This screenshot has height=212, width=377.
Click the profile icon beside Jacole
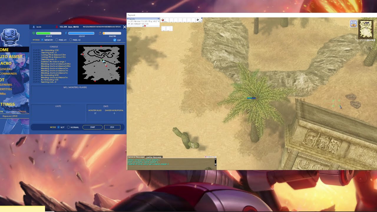click(34, 27)
